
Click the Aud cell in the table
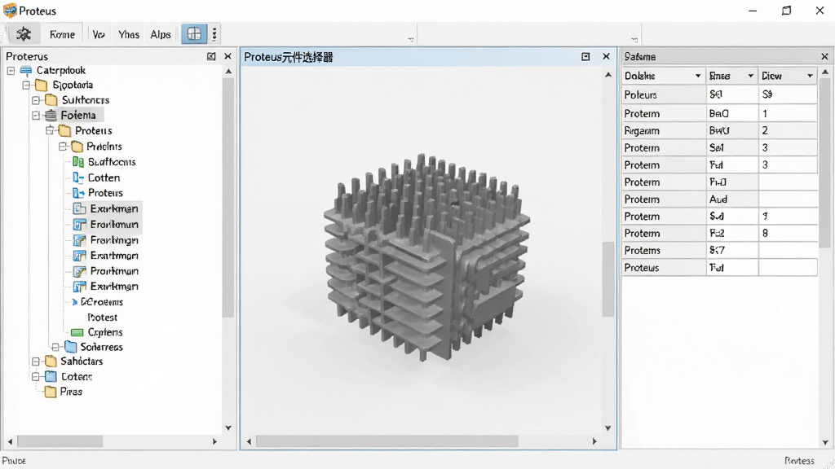point(731,199)
